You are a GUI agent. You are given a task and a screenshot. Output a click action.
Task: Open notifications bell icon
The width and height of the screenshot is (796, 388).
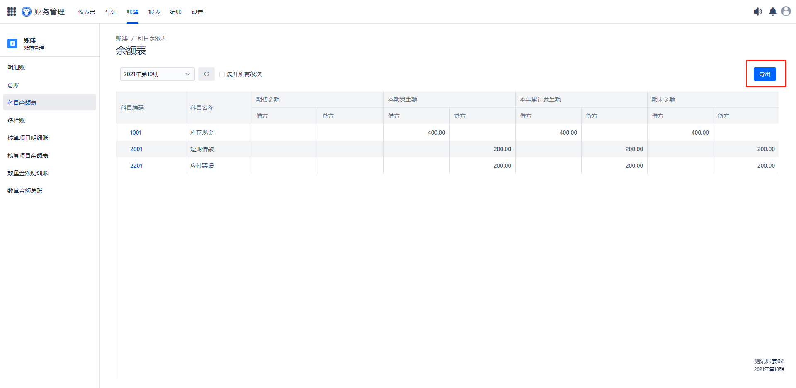(x=772, y=12)
